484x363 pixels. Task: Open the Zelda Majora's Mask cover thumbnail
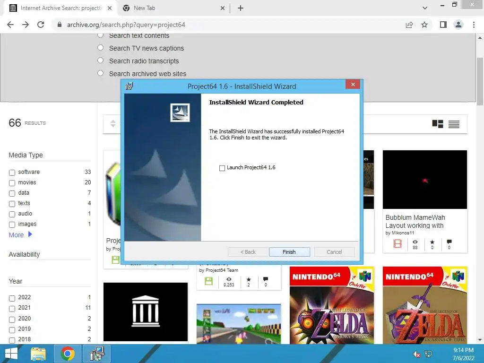[x=331, y=305]
